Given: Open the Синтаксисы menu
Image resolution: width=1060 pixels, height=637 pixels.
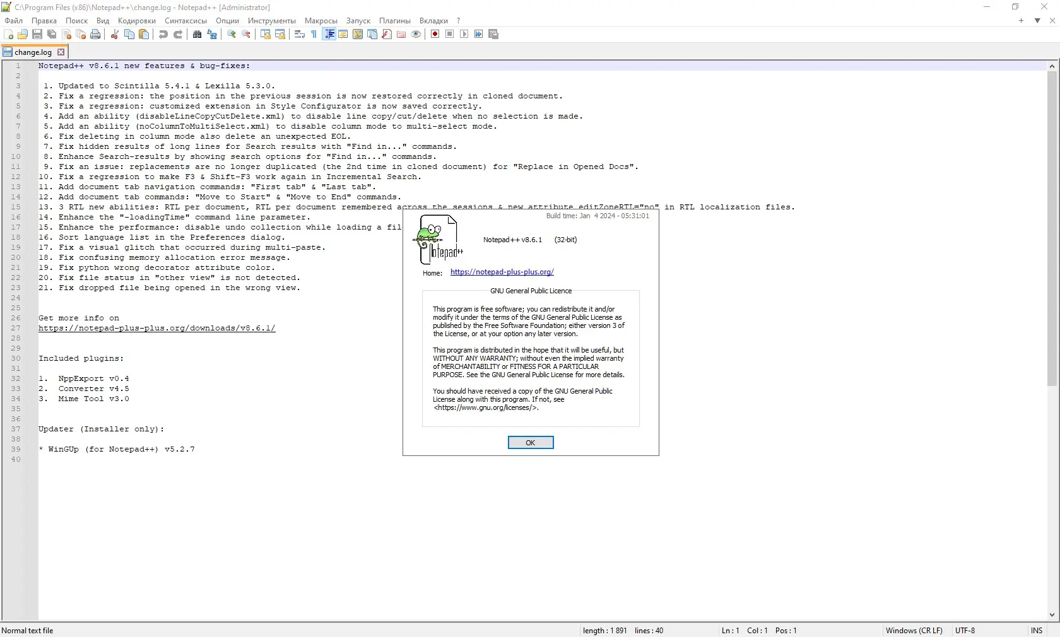Looking at the screenshot, I should tap(185, 21).
